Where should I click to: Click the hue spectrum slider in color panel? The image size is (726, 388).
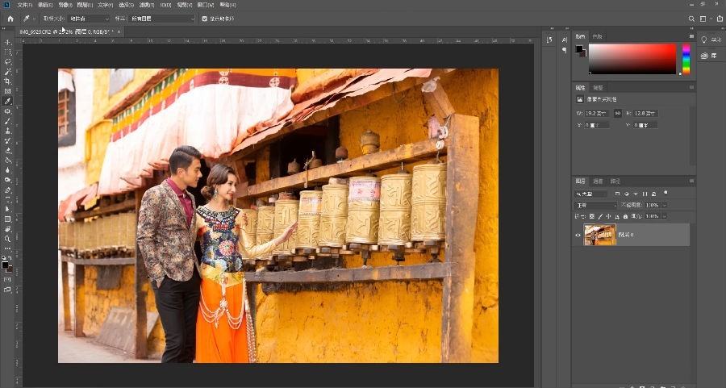coord(686,59)
